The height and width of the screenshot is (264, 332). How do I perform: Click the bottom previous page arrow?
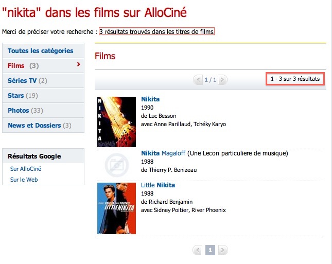tap(198, 250)
